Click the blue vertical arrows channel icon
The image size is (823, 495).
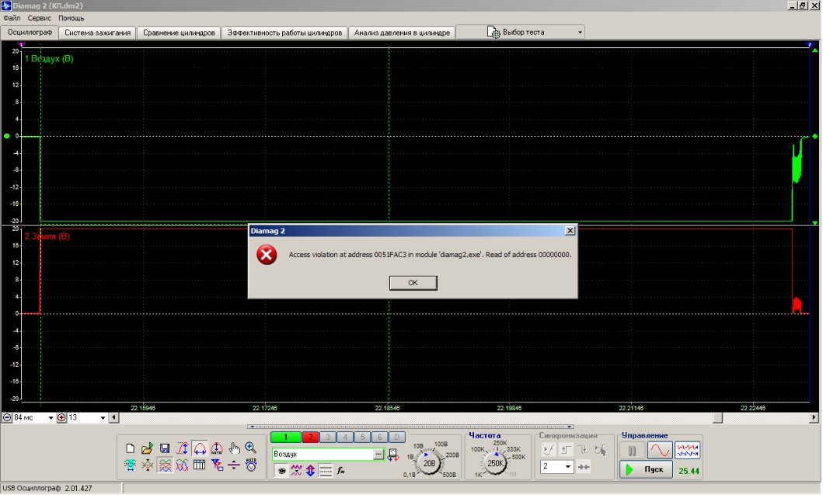point(311,471)
